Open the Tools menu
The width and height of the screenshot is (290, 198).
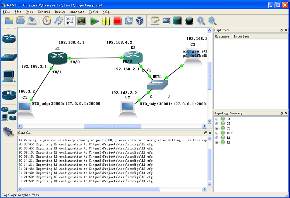pyautogui.click(x=93, y=12)
